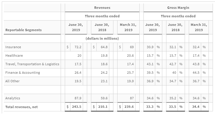Select total gross margin 34.4
The width and height of the screenshot is (215, 114).
pyautogui.click(x=196, y=107)
